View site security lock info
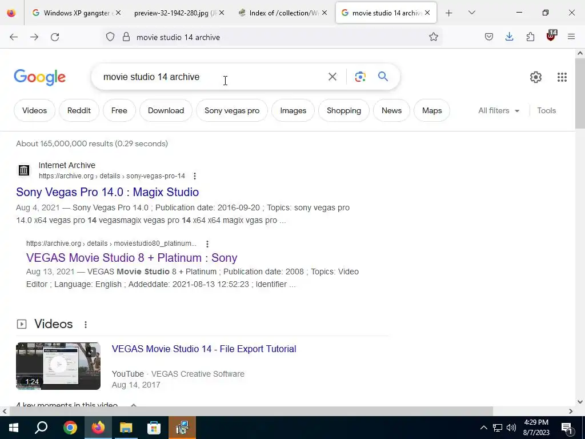This screenshot has width=585, height=439. [x=126, y=37]
